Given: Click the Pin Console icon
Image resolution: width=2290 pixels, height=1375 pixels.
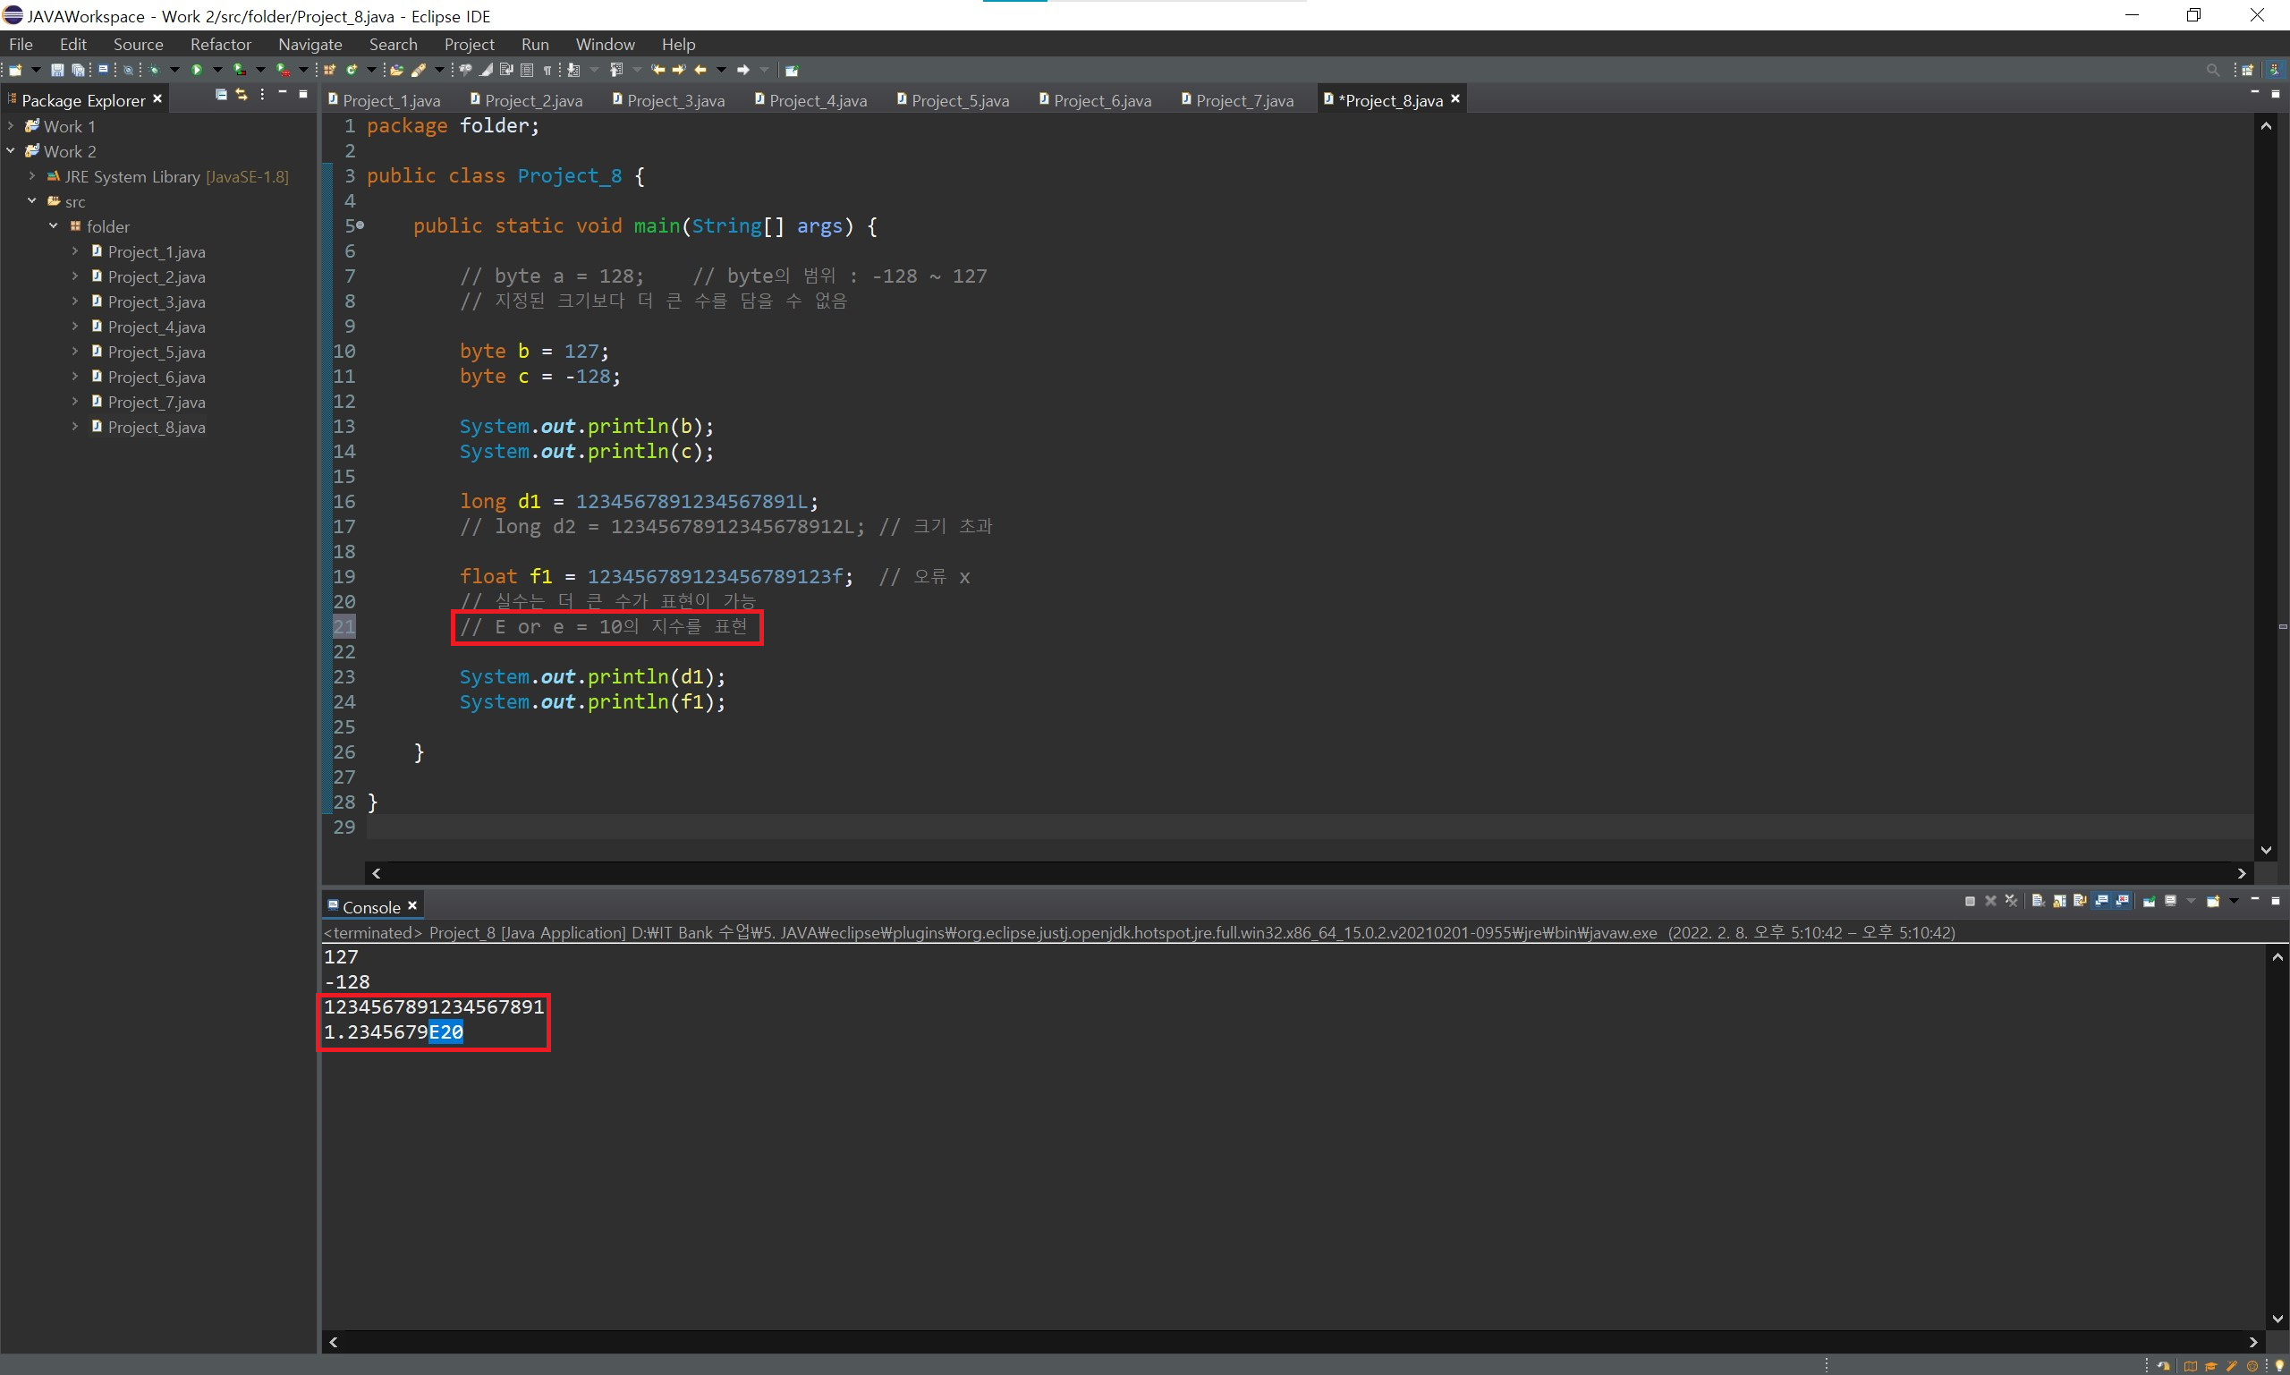Looking at the screenshot, I should [x=2150, y=901].
